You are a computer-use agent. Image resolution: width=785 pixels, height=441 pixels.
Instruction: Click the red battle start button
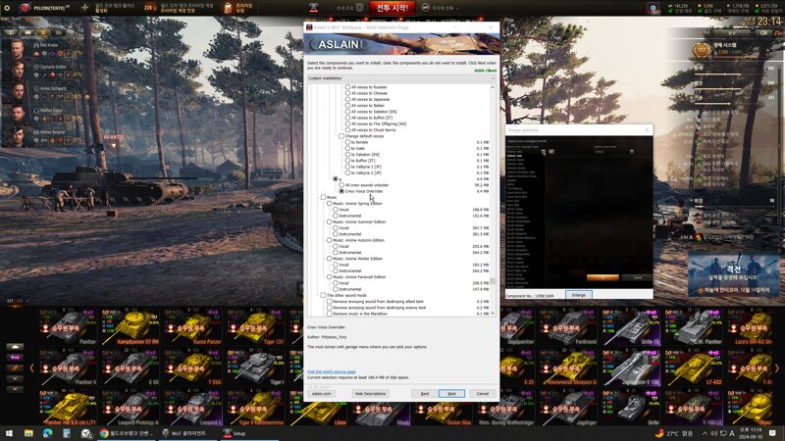coord(392,8)
